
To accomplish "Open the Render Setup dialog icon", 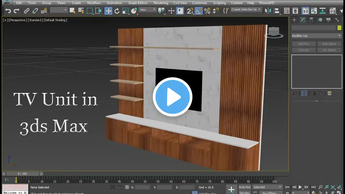I will coord(333,11).
